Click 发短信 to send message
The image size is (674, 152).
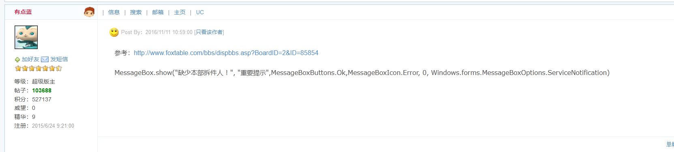59,59
